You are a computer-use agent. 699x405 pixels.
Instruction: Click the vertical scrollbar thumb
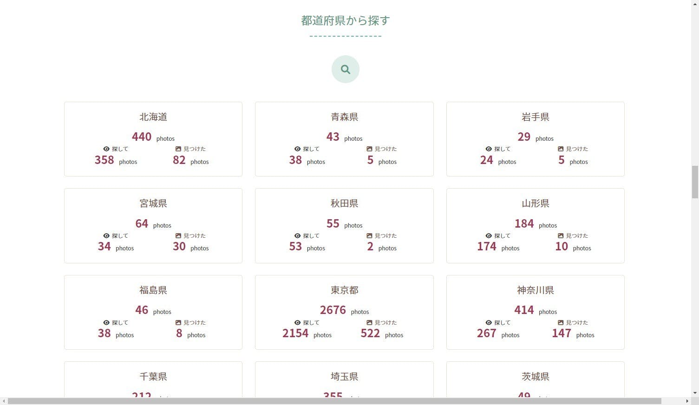695,182
